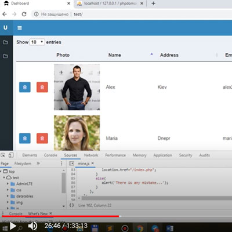Click Maria's photo thumbnail
Viewport: 232px width, 232px height.
[77, 133]
